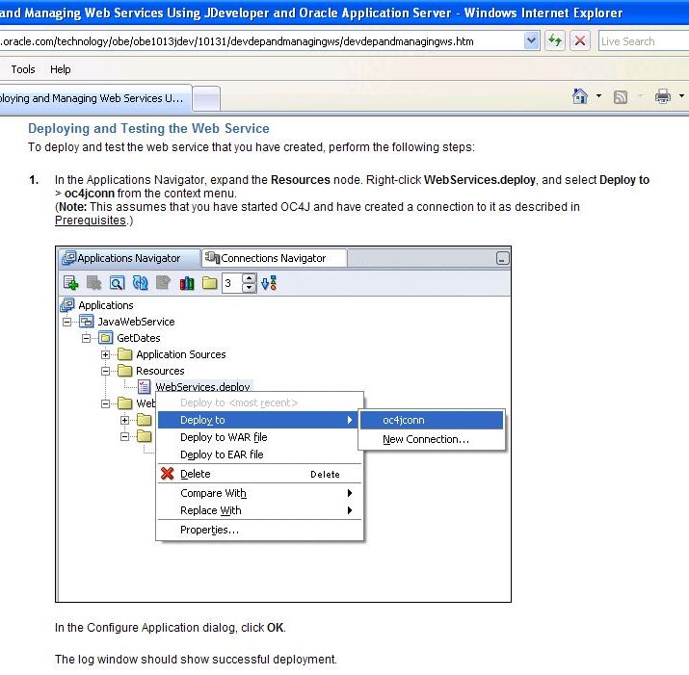
Task: Select the JavaWebService tree item
Action: click(136, 322)
